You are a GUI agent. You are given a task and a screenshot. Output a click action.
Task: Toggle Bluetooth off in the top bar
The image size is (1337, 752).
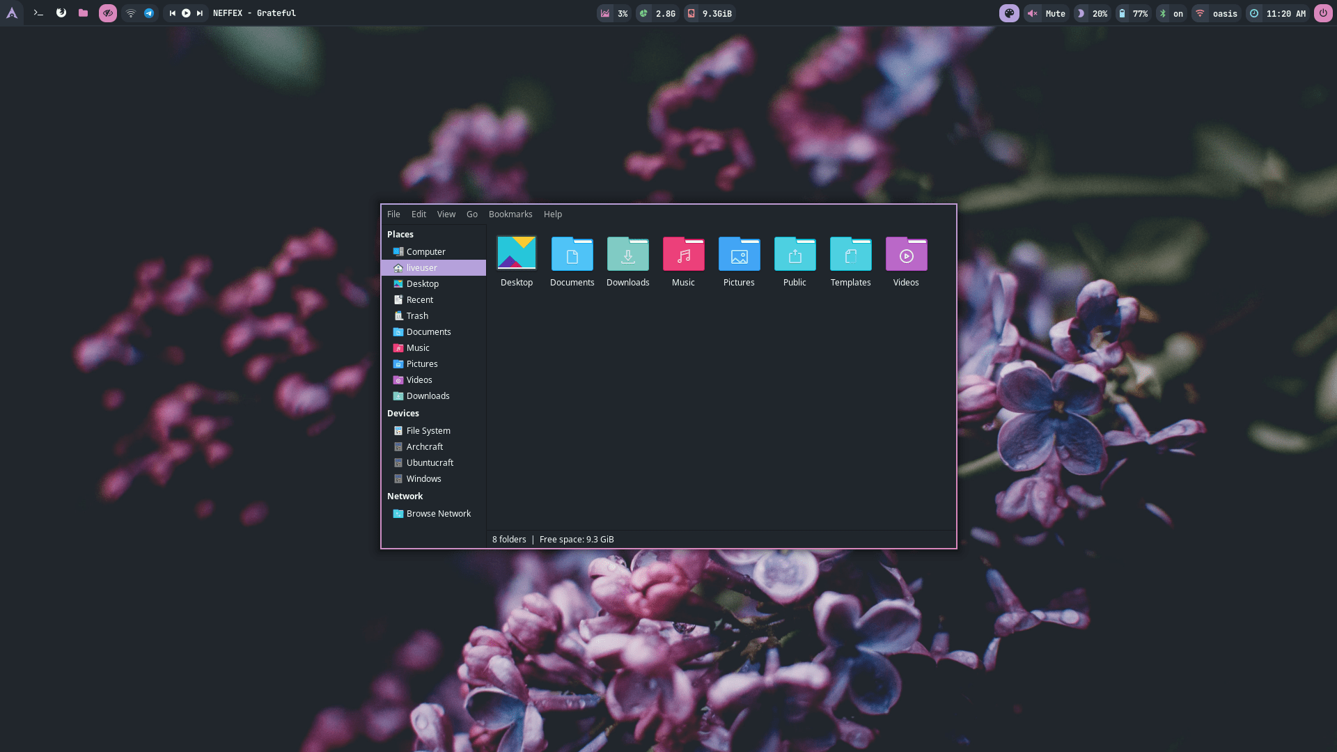tap(1171, 13)
